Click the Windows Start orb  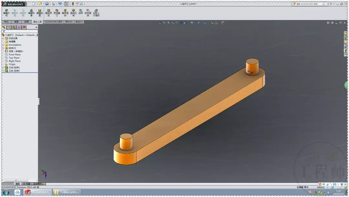point(6,192)
